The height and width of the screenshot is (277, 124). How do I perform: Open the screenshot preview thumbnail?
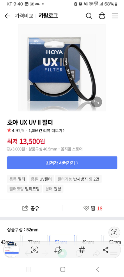tap(11, 250)
